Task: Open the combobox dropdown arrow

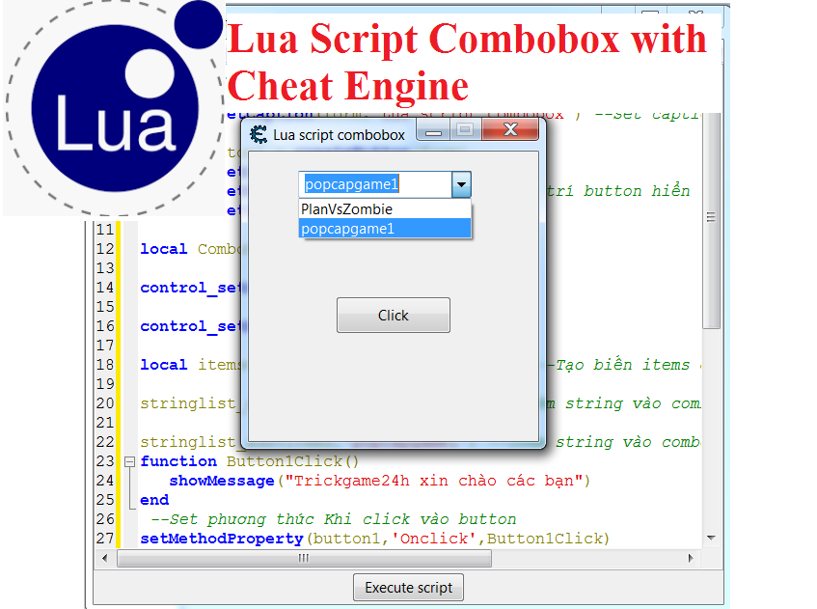Action: tap(461, 184)
